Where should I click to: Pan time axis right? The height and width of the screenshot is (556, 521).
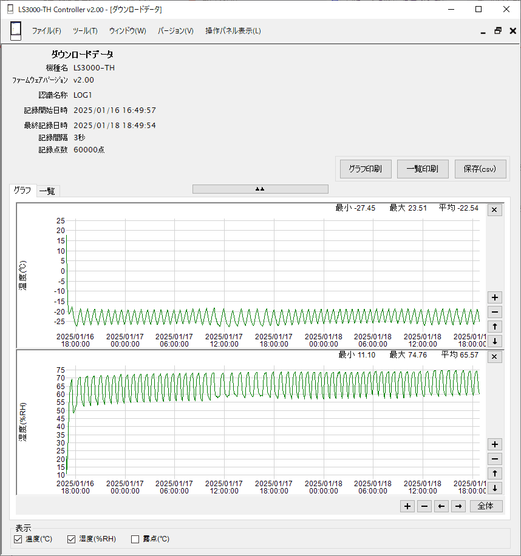(x=458, y=506)
